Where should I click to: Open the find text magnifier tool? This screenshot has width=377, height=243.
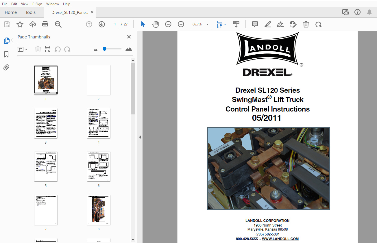[x=58, y=24]
